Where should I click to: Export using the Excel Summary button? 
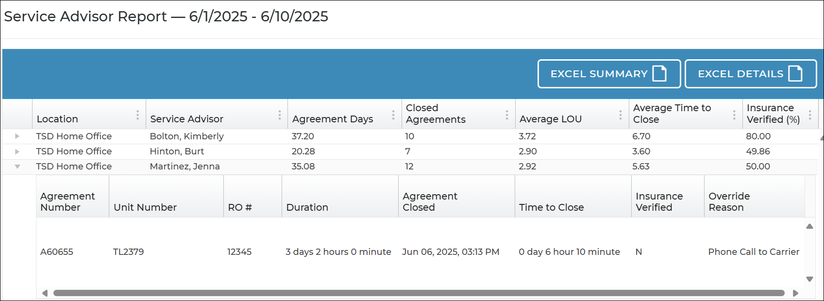(609, 74)
